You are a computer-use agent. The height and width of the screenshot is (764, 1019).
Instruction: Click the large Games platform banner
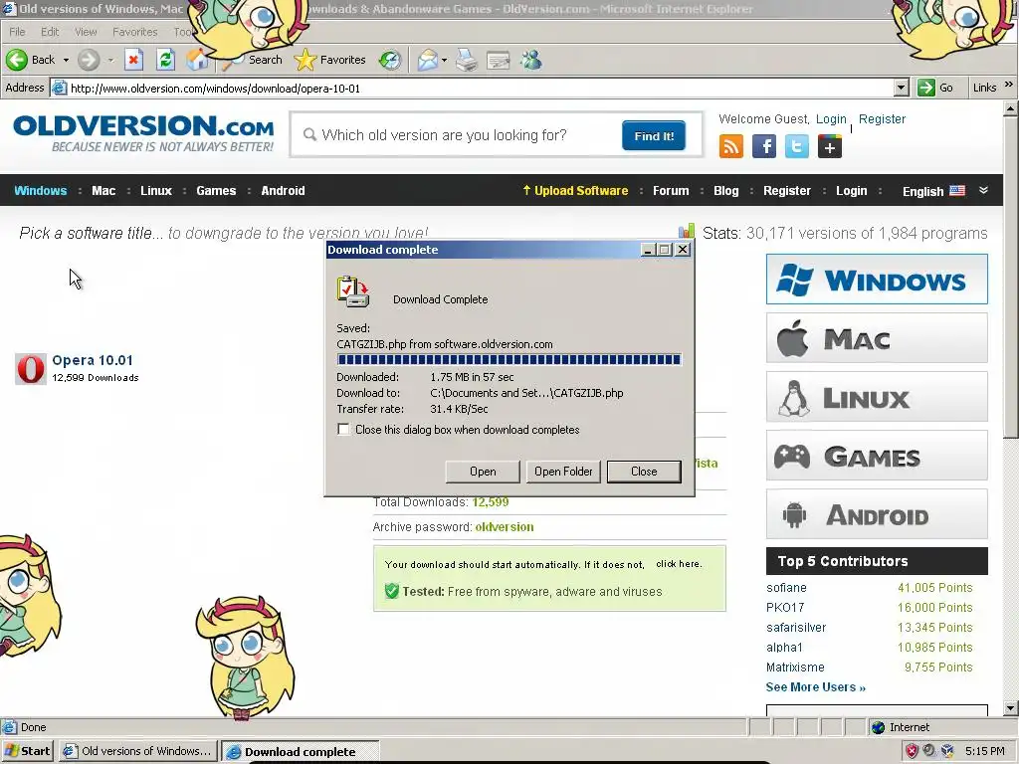pos(877,455)
